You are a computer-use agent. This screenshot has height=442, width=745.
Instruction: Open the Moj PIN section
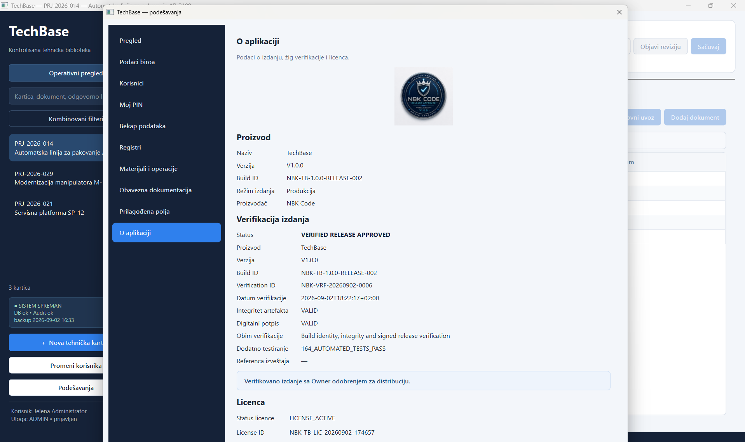tap(166, 104)
